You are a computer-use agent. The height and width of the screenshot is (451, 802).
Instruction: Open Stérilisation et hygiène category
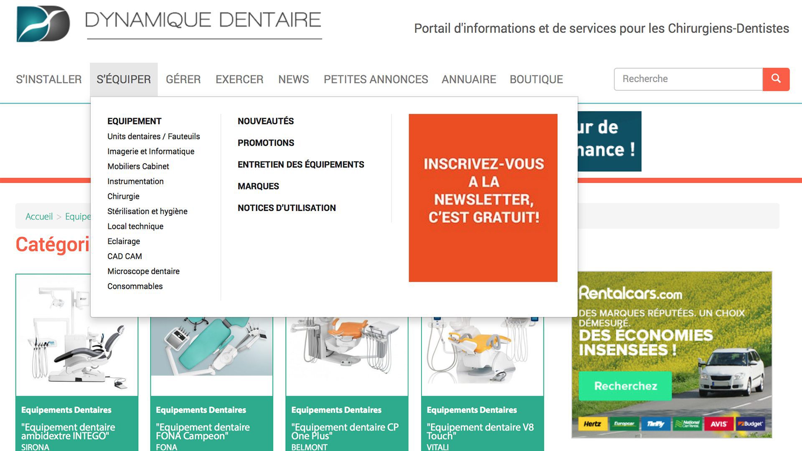(x=147, y=211)
